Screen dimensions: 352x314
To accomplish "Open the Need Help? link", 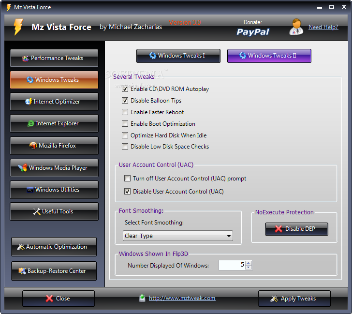I will click(323, 27).
